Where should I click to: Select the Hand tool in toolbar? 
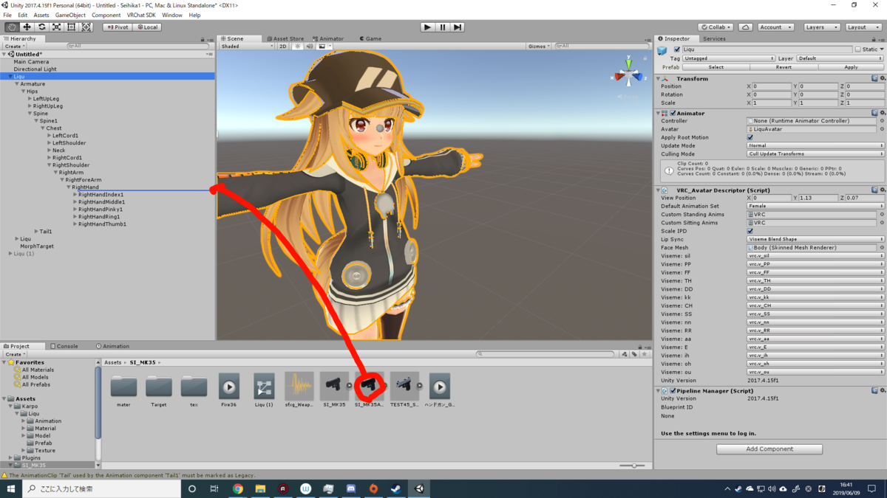[12, 27]
